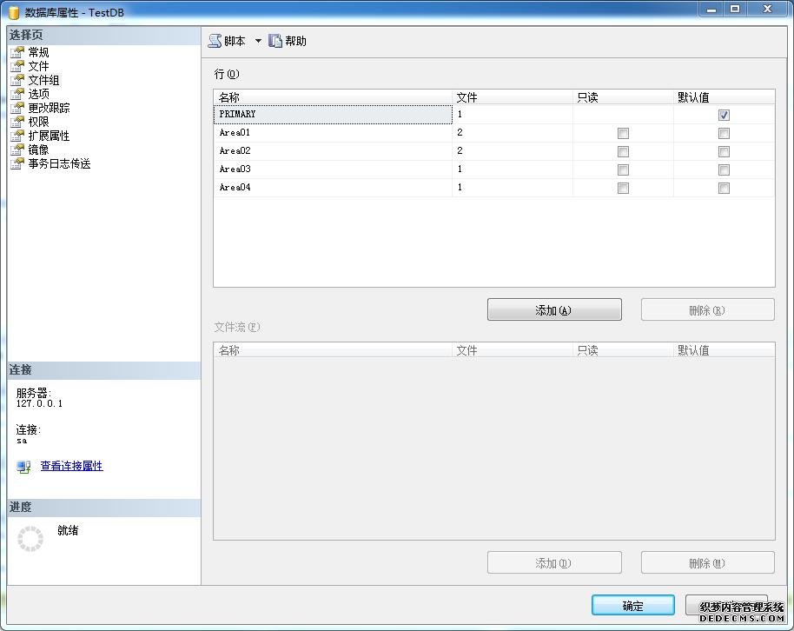Select the 文件组 page entry
The width and height of the screenshot is (794, 631).
coord(43,80)
